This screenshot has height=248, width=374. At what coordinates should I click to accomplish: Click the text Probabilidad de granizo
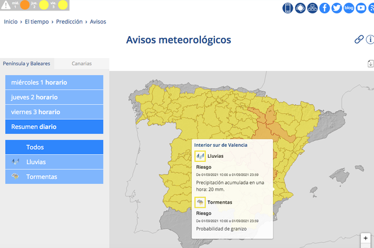click(x=221, y=229)
